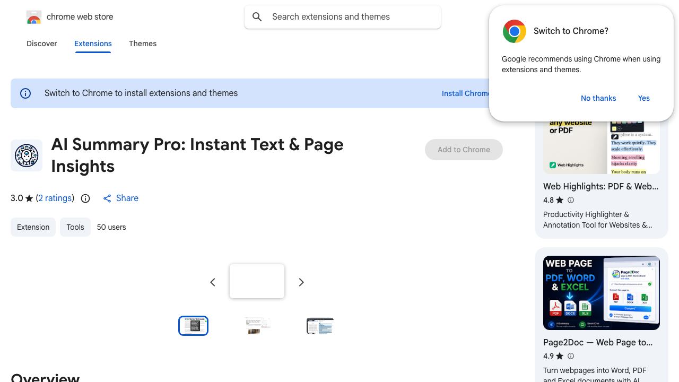The image size is (679, 382).
Task: Click the main screenshot preview image
Action: [257, 281]
